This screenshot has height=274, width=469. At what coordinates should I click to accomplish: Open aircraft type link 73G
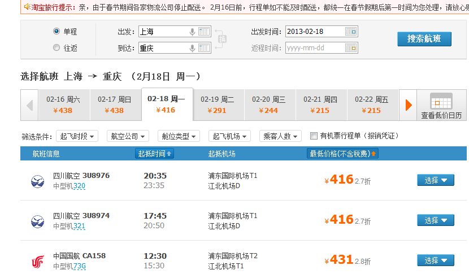(80, 266)
